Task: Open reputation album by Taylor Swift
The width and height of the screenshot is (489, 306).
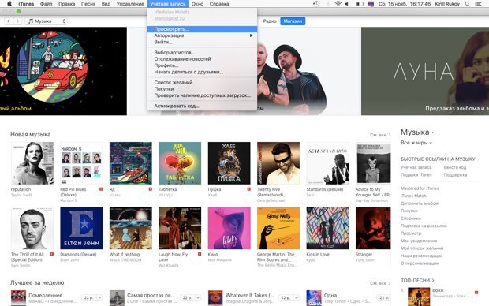Action: tap(32, 163)
